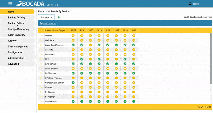Screen dimensions: 213x113
Task: Click HPE Data Protector 11/26 status icon
Action: [125, 78]
